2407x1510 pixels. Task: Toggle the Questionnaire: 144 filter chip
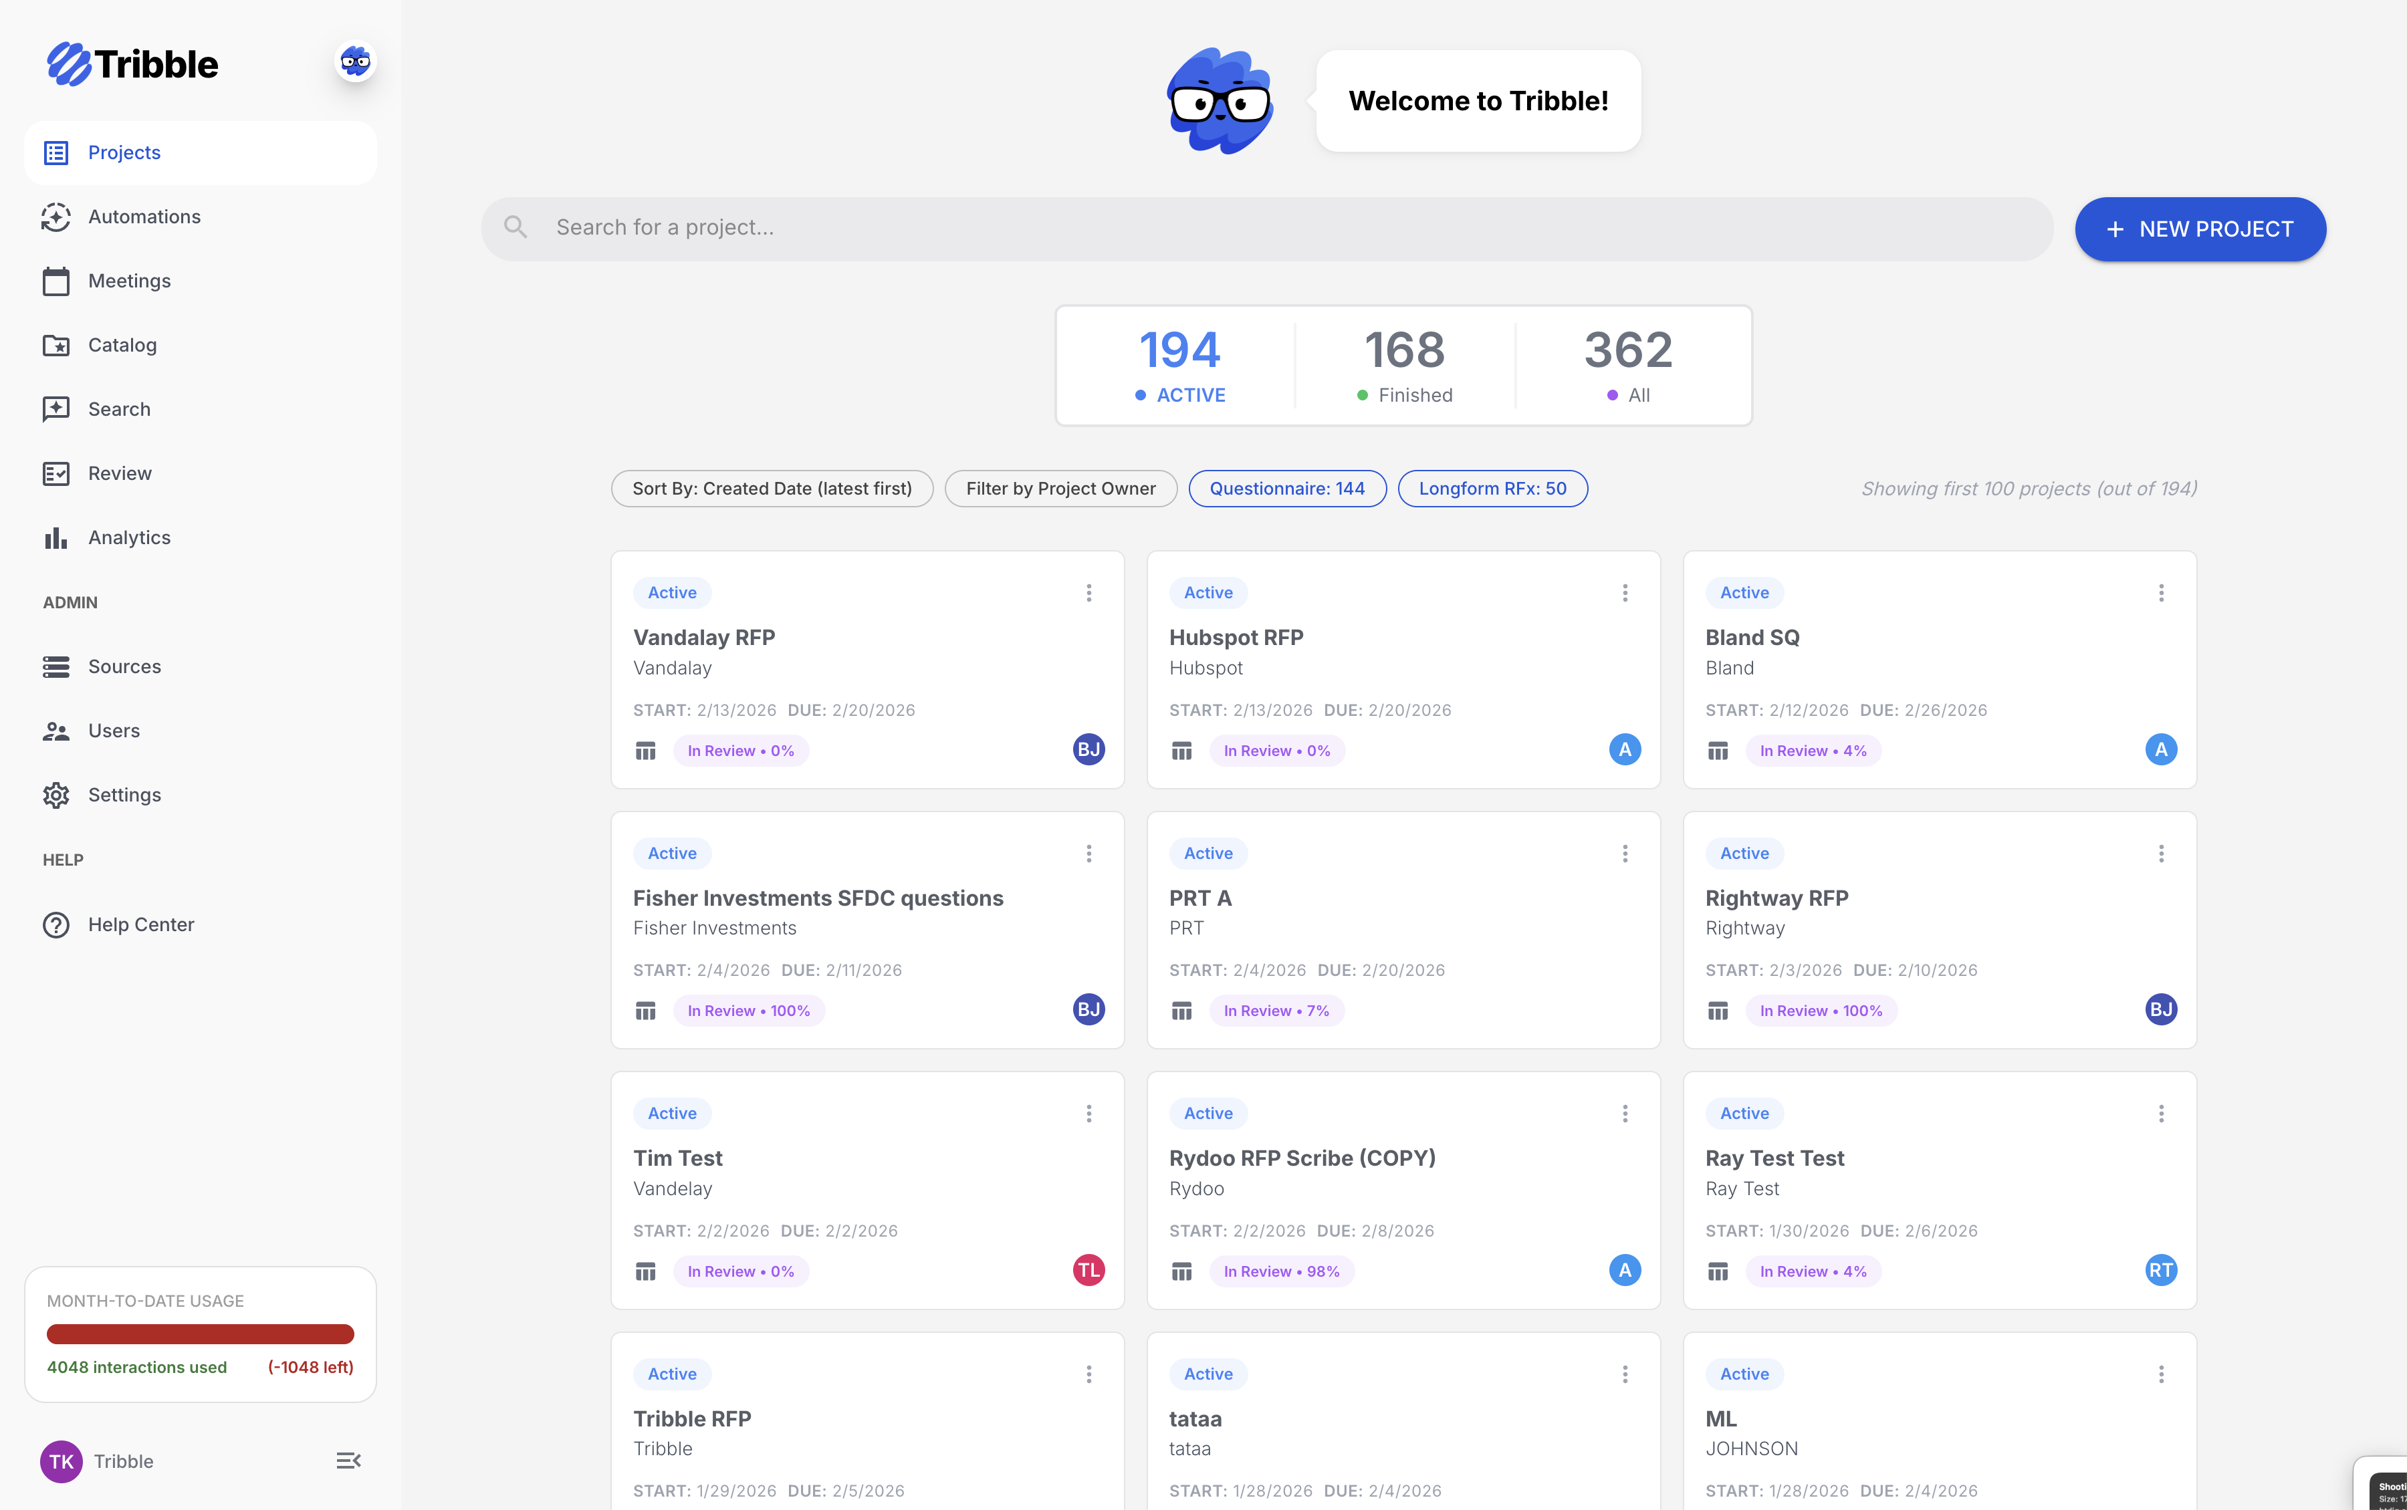pyautogui.click(x=1287, y=489)
